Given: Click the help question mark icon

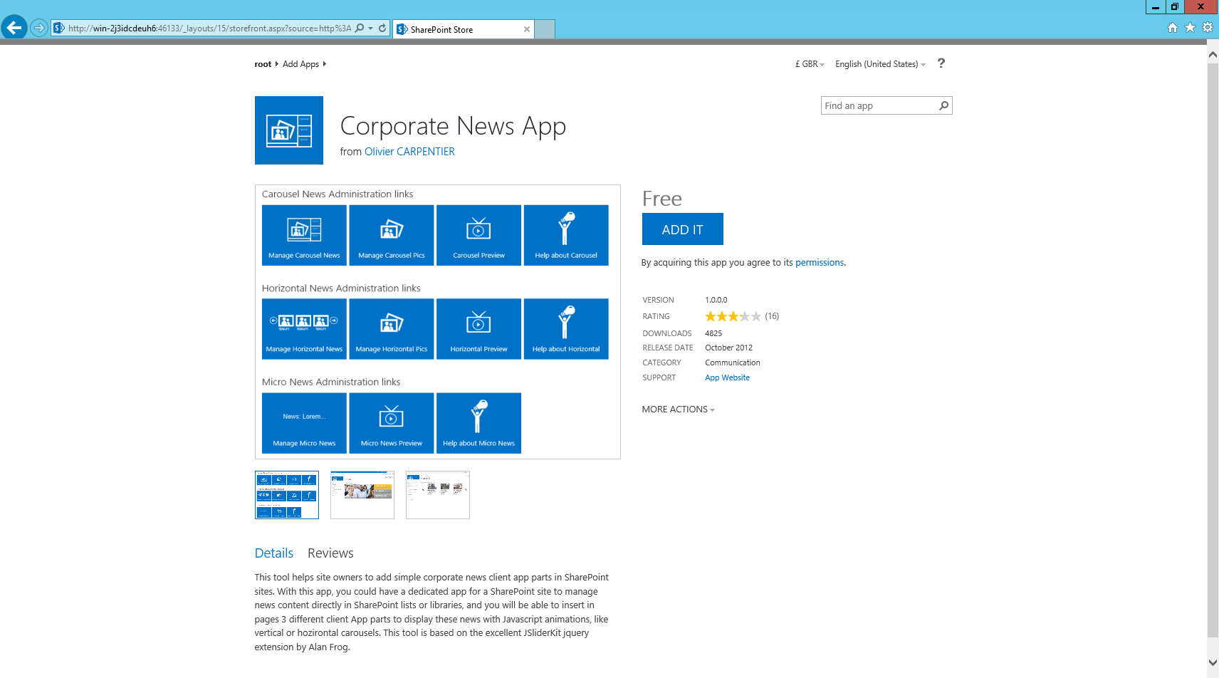Looking at the screenshot, I should [x=941, y=63].
